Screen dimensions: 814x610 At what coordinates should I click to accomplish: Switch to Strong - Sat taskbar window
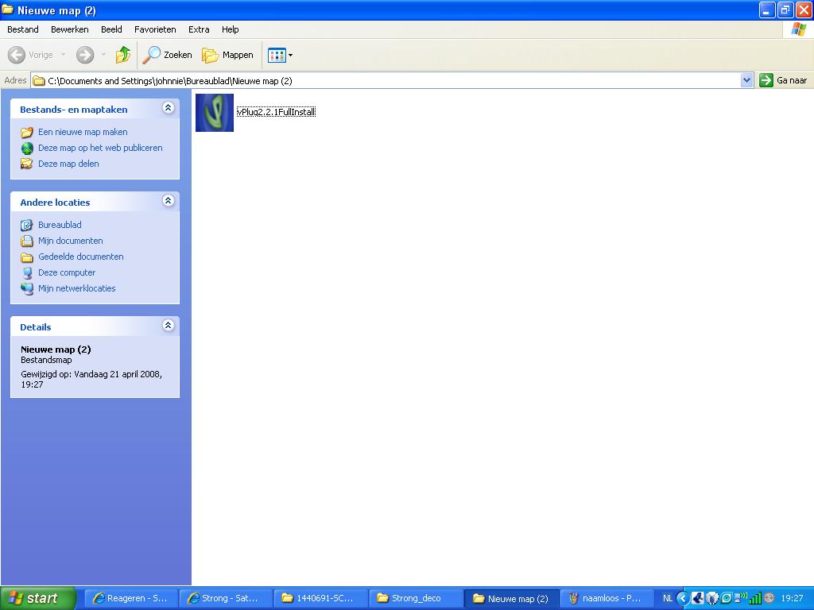pyautogui.click(x=227, y=598)
